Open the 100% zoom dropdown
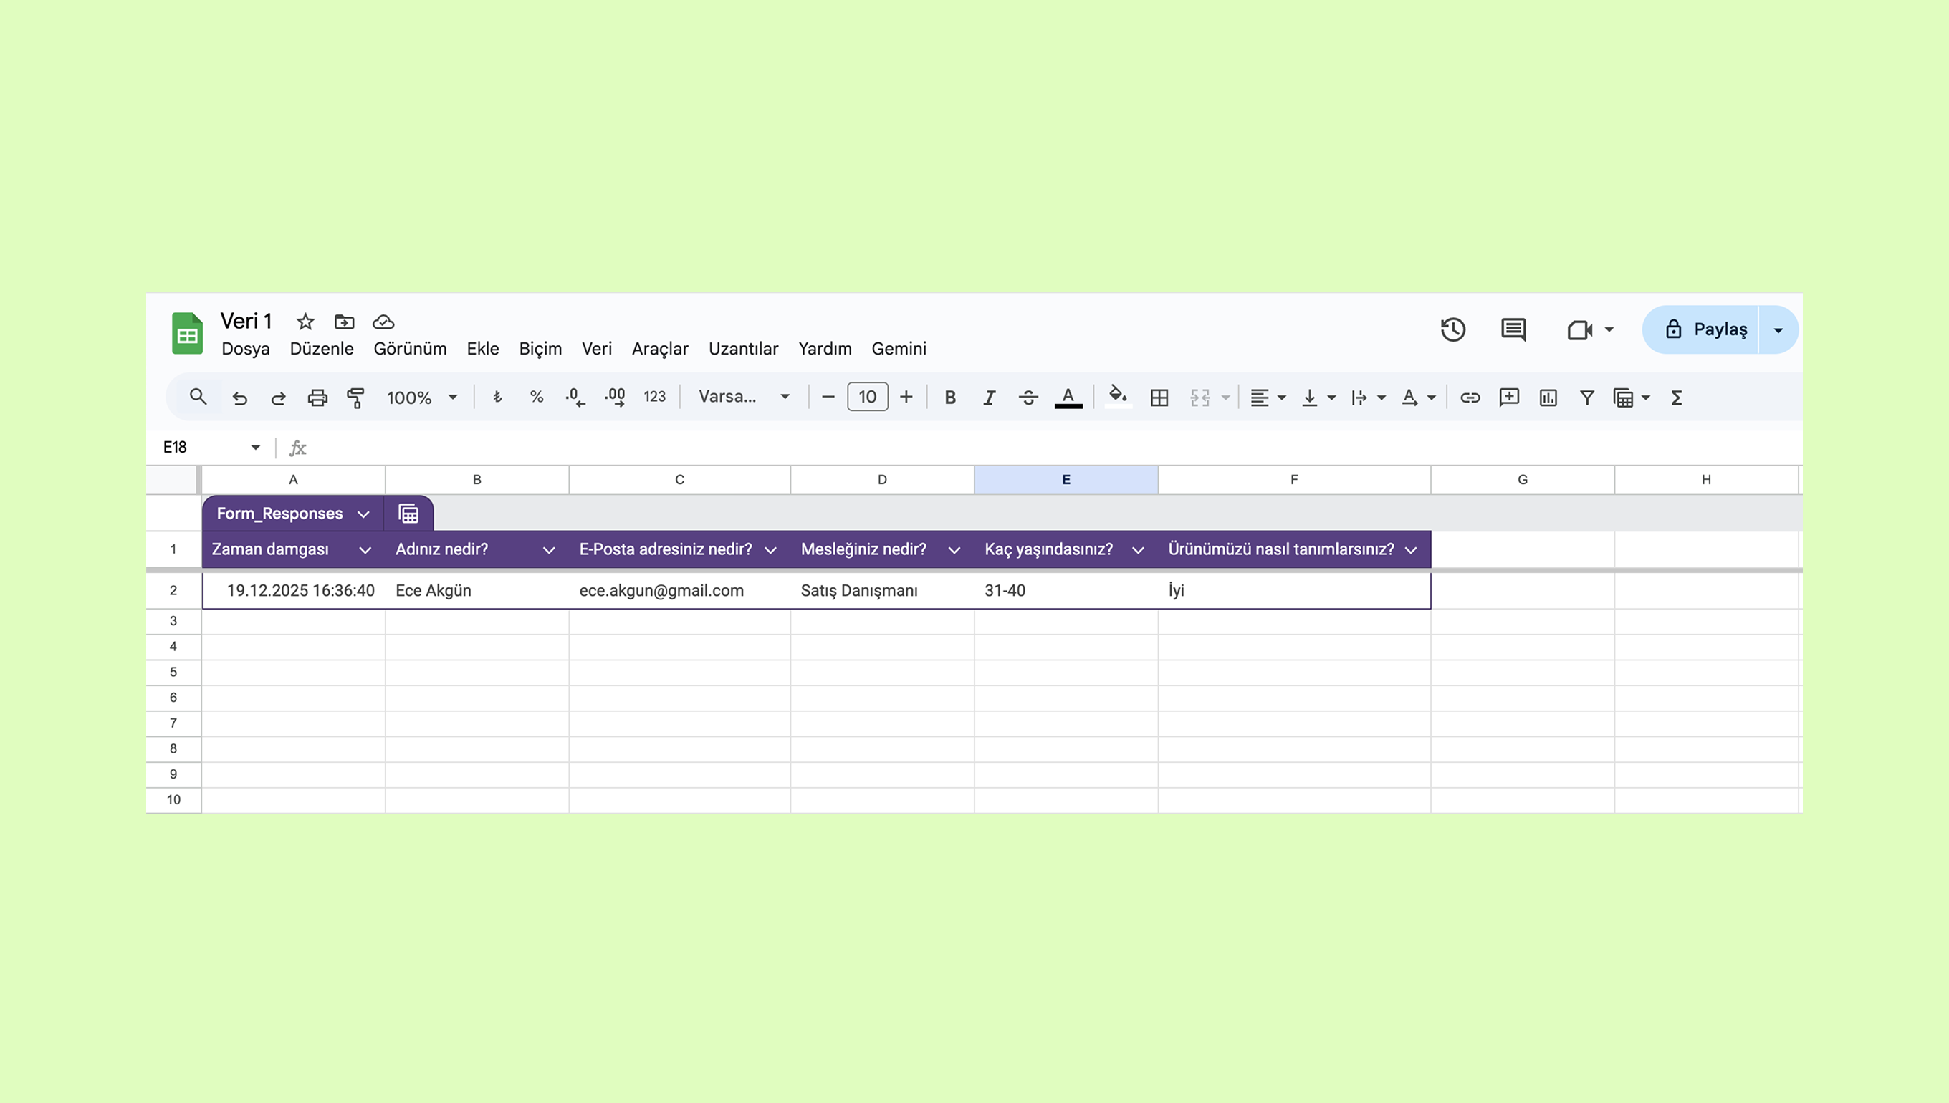Screen dimensions: 1949x1103 pyautogui.click(x=421, y=398)
